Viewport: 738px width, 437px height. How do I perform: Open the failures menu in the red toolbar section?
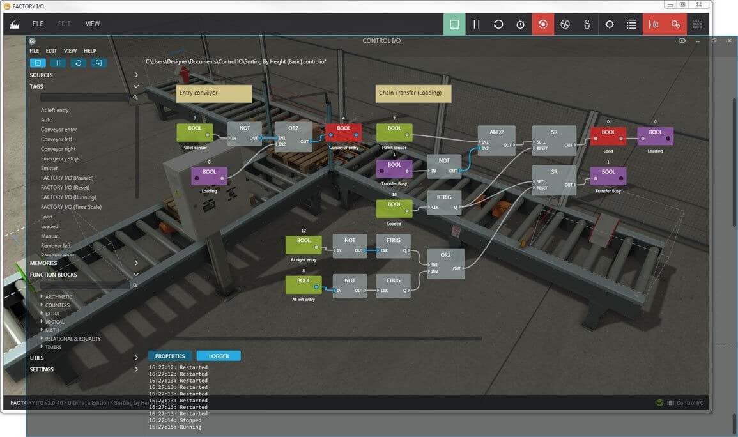[x=542, y=24]
